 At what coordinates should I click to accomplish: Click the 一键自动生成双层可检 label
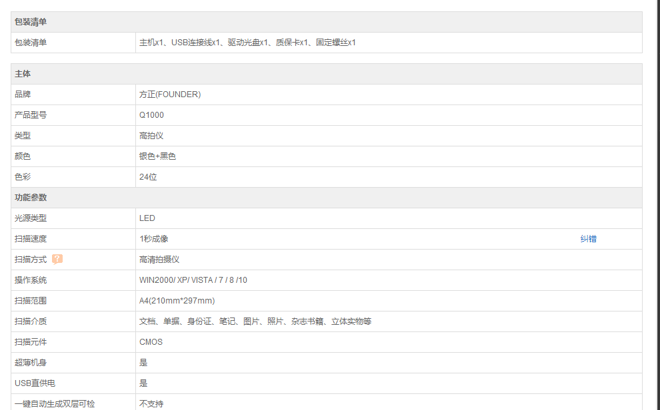click(55, 403)
